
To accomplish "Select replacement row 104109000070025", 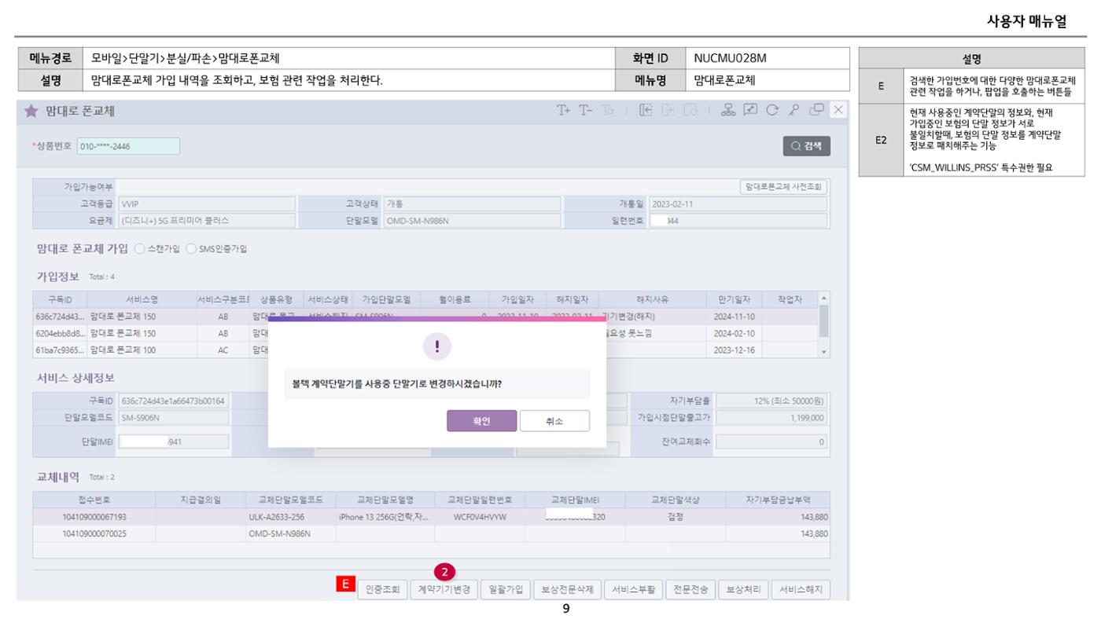I will pos(431,533).
